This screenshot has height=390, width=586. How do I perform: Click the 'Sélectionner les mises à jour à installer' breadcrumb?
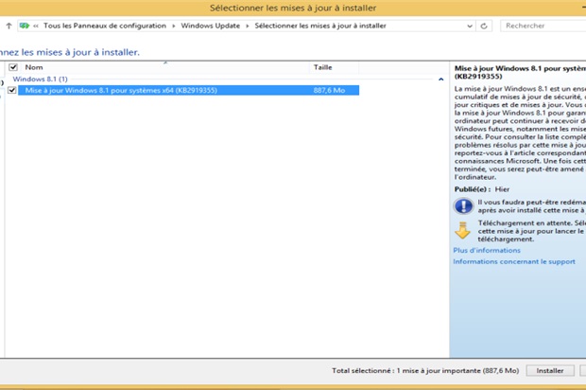(320, 26)
